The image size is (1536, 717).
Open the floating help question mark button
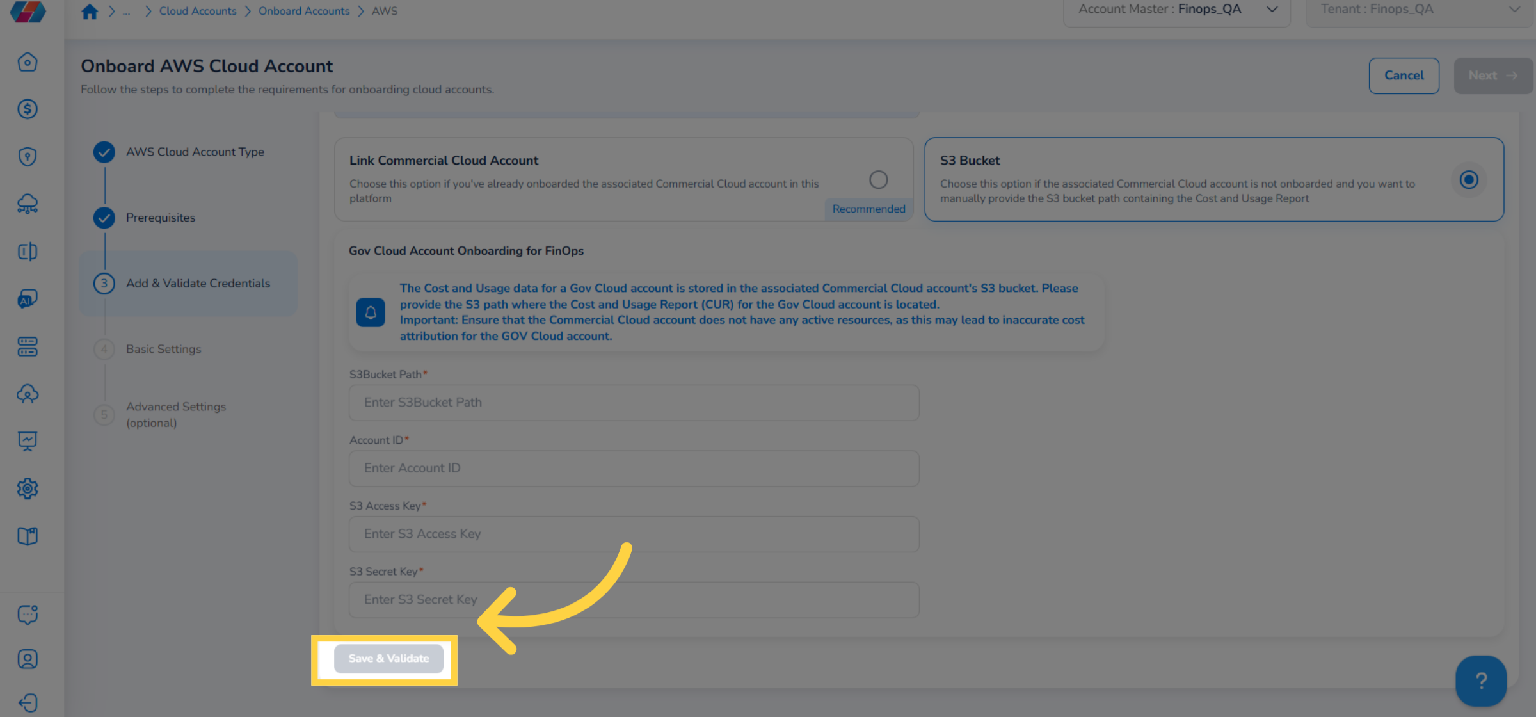(x=1481, y=681)
